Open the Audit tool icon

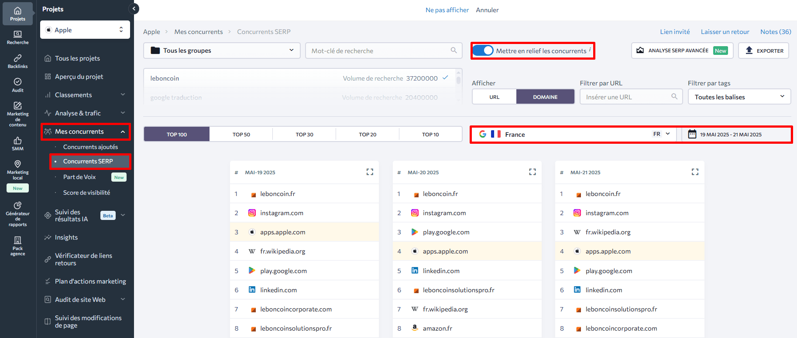[x=17, y=85]
